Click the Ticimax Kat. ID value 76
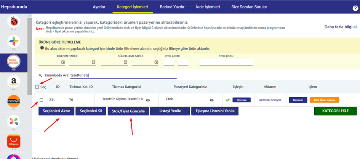This screenshot has width=360, height=159. tap(71, 100)
